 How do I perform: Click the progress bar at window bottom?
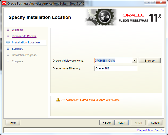pyautogui.click(x=70, y=130)
